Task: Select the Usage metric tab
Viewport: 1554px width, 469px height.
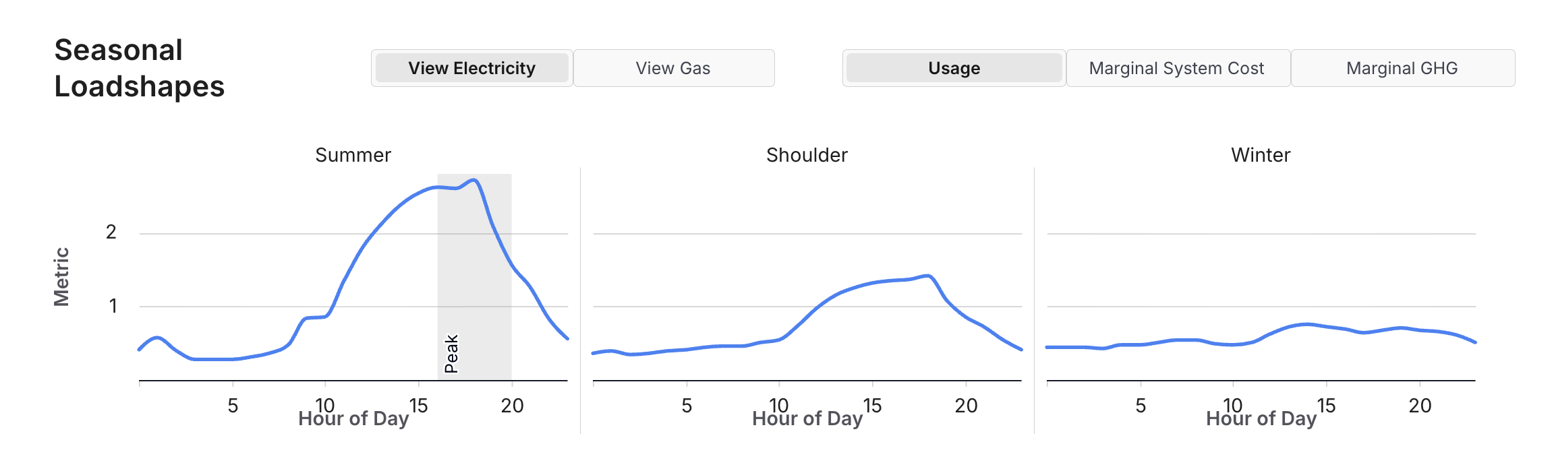Action: tap(954, 68)
